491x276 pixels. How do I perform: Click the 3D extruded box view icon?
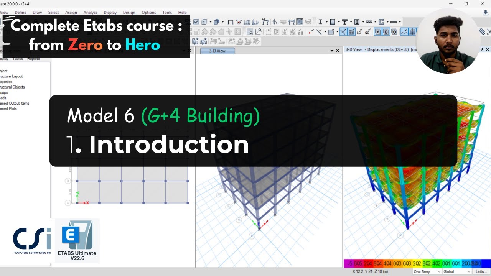pos(204,22)
